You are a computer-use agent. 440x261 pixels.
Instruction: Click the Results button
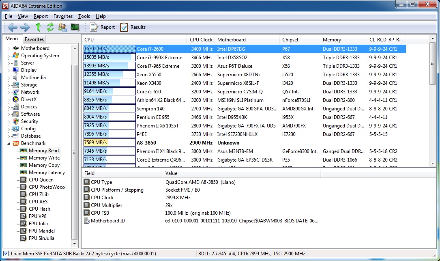coord(133,27)
